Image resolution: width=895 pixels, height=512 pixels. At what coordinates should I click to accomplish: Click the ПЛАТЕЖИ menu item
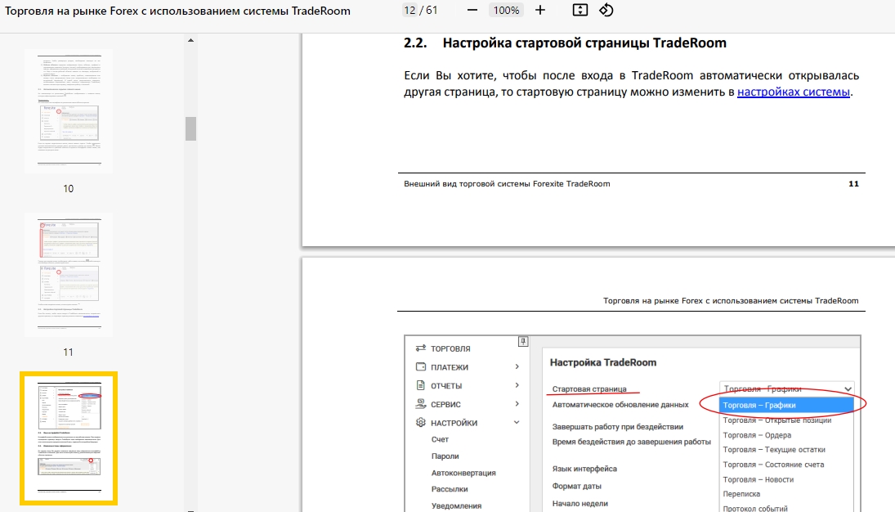point(450,367)
